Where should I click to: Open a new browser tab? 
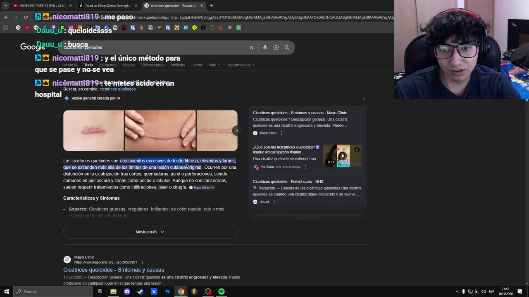click(212, 6)
